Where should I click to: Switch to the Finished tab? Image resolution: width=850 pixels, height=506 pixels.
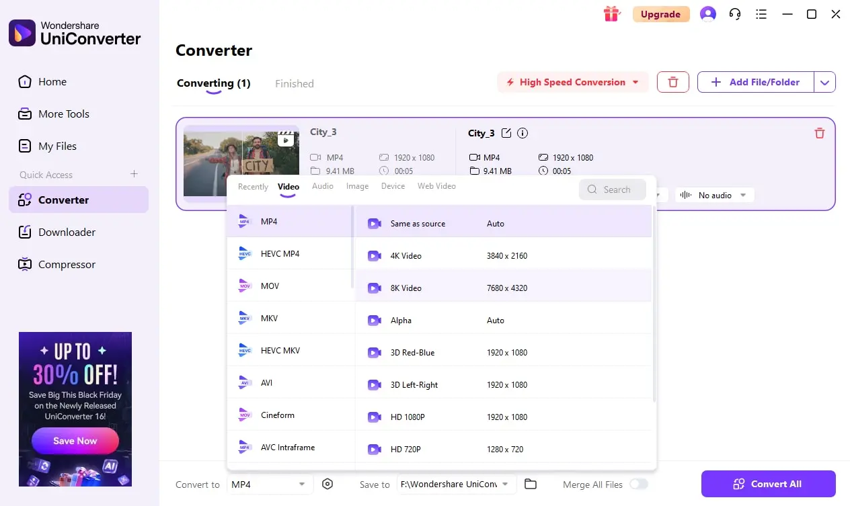click(x=295, y=84)
